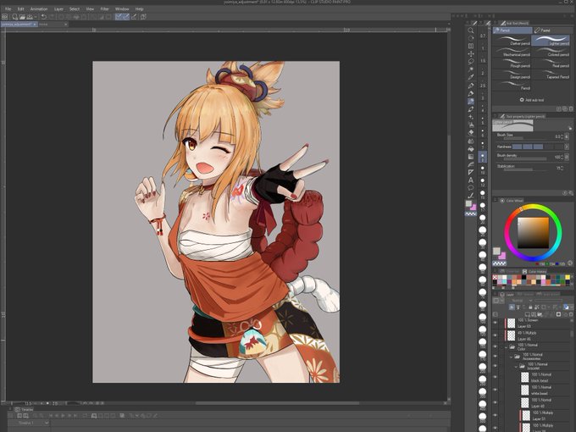Hide the black bead layer
Image resolution: width=576 pixels, height=432 pixels.
(x=496, y=377)
